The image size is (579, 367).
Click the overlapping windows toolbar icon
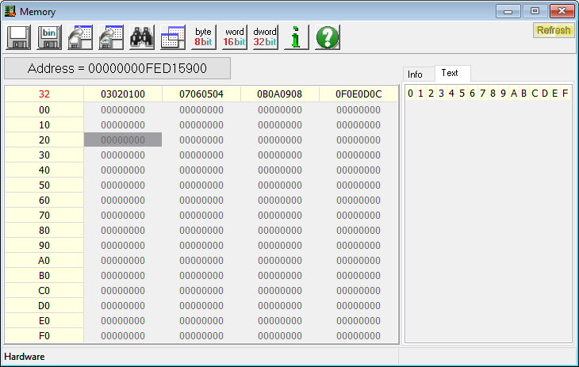pos(172,37)
